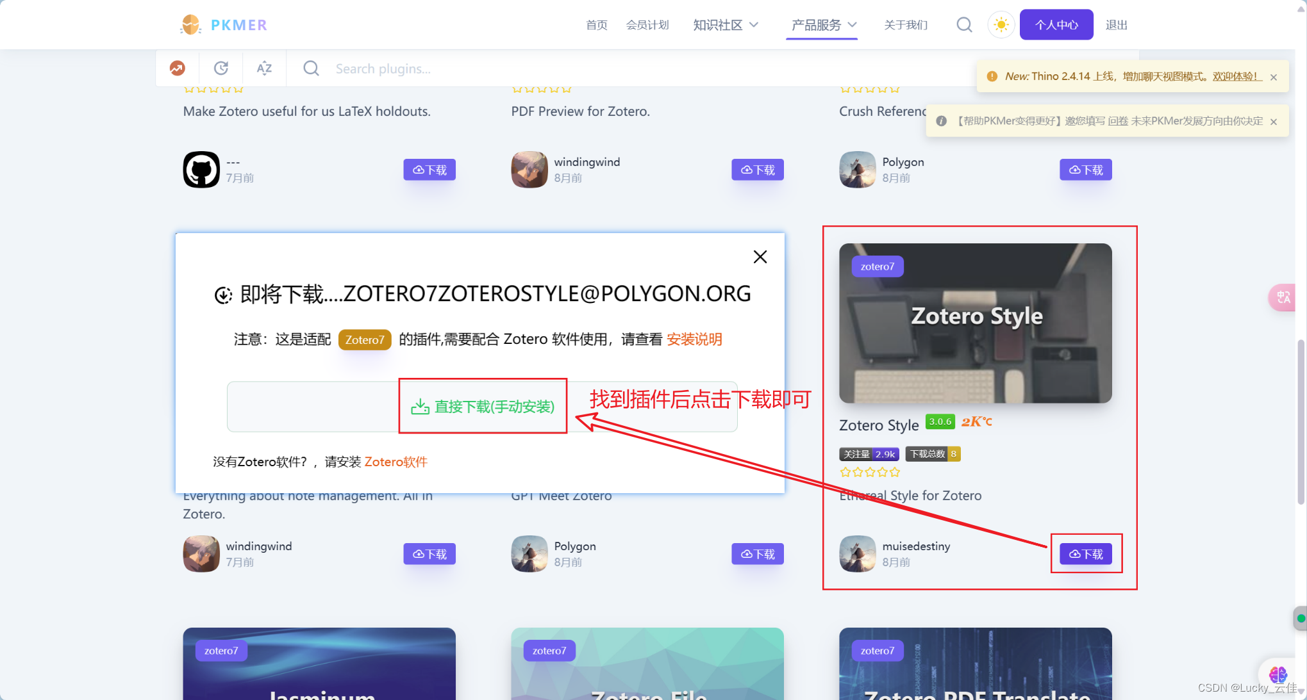Rate Zotero Style with the star rating
The image size is (1307, 700).
(x=870, y=473)
